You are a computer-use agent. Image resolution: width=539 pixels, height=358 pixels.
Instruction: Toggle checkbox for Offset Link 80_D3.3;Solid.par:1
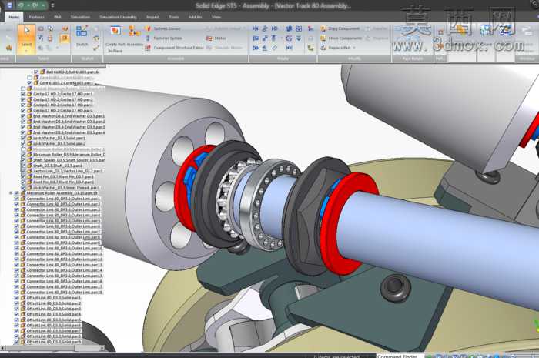coord(16,297)
